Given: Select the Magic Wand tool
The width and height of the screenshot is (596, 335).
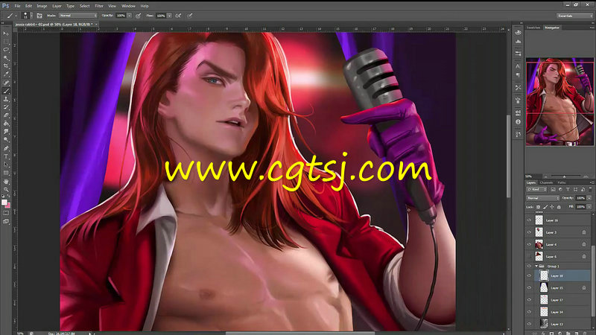Looking at the screenshot, I should pos(6,58).
